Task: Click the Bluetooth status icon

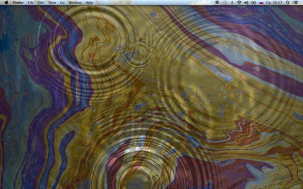Action: (x=232, y=2)
